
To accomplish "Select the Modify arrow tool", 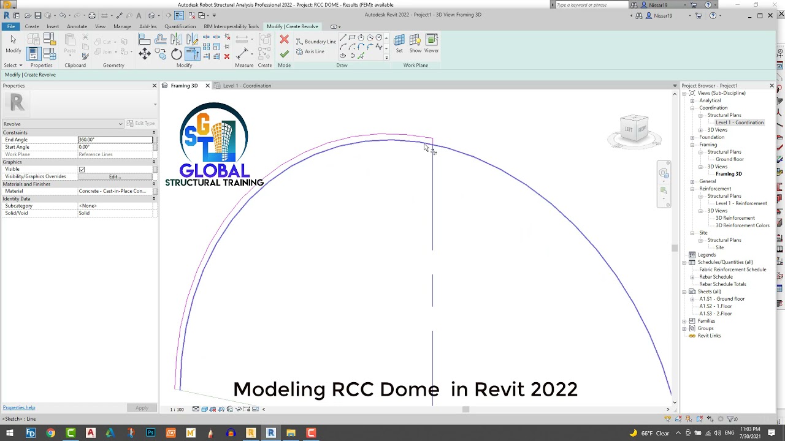I will [13, 43].
